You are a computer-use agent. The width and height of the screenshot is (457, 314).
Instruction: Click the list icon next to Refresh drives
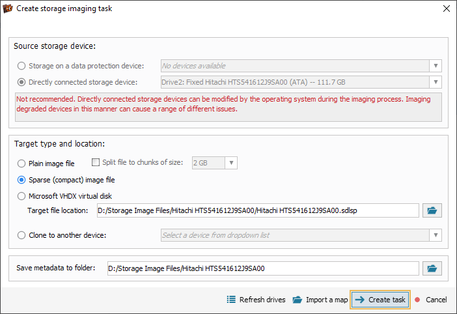tap(231, 300)
